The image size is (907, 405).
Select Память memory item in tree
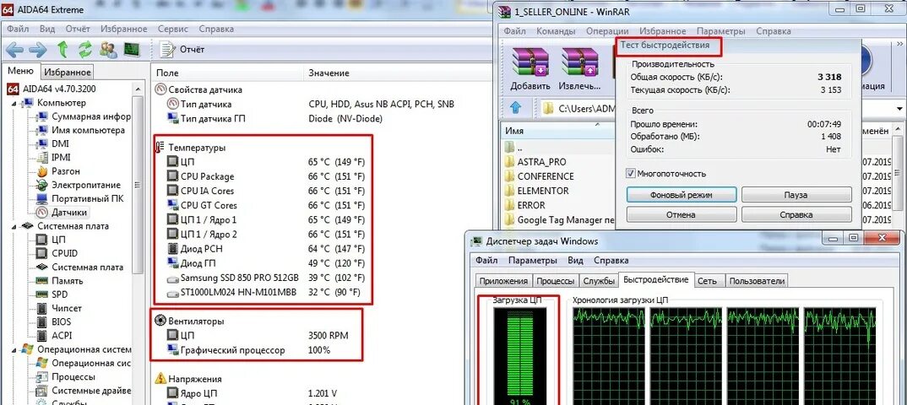tap(60, 281)
